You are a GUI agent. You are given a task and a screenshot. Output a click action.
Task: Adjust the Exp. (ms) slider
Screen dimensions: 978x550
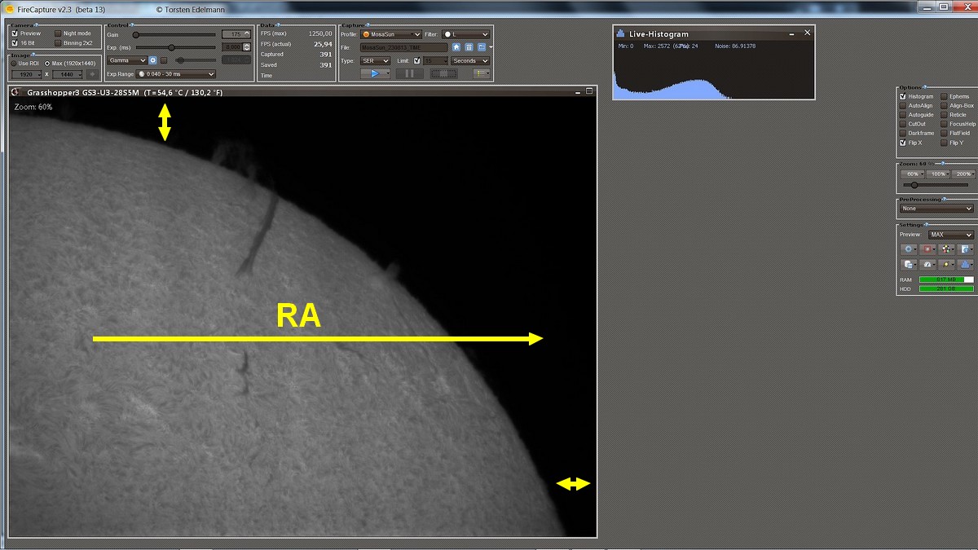tap(174, 47)
